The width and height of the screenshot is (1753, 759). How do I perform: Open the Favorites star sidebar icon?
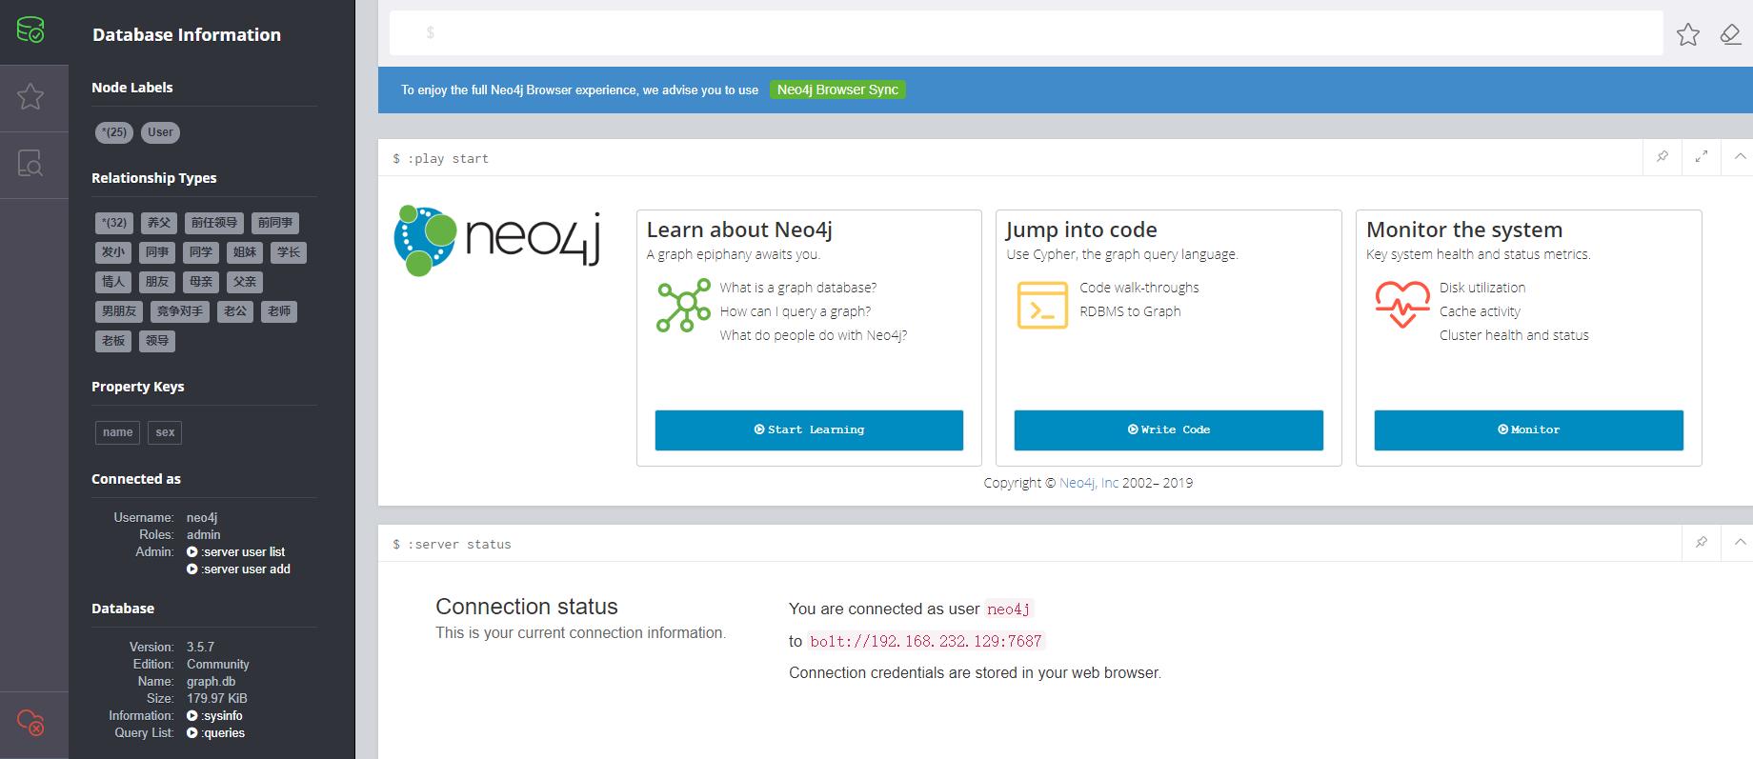click(30, 96)
